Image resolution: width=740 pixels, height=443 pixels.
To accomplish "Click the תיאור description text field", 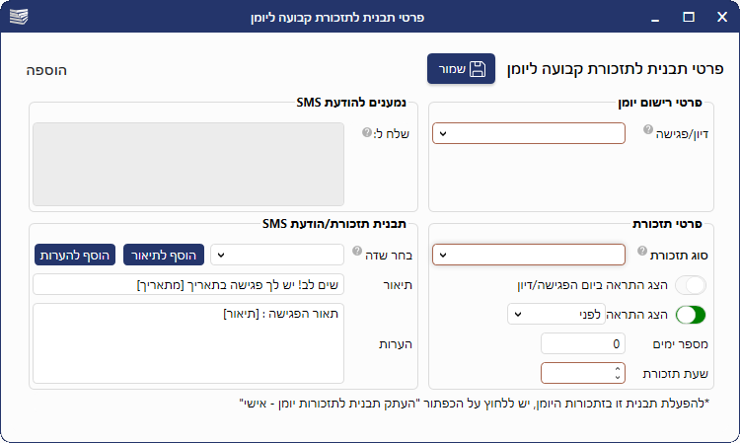I will click(x=188, y=284).
